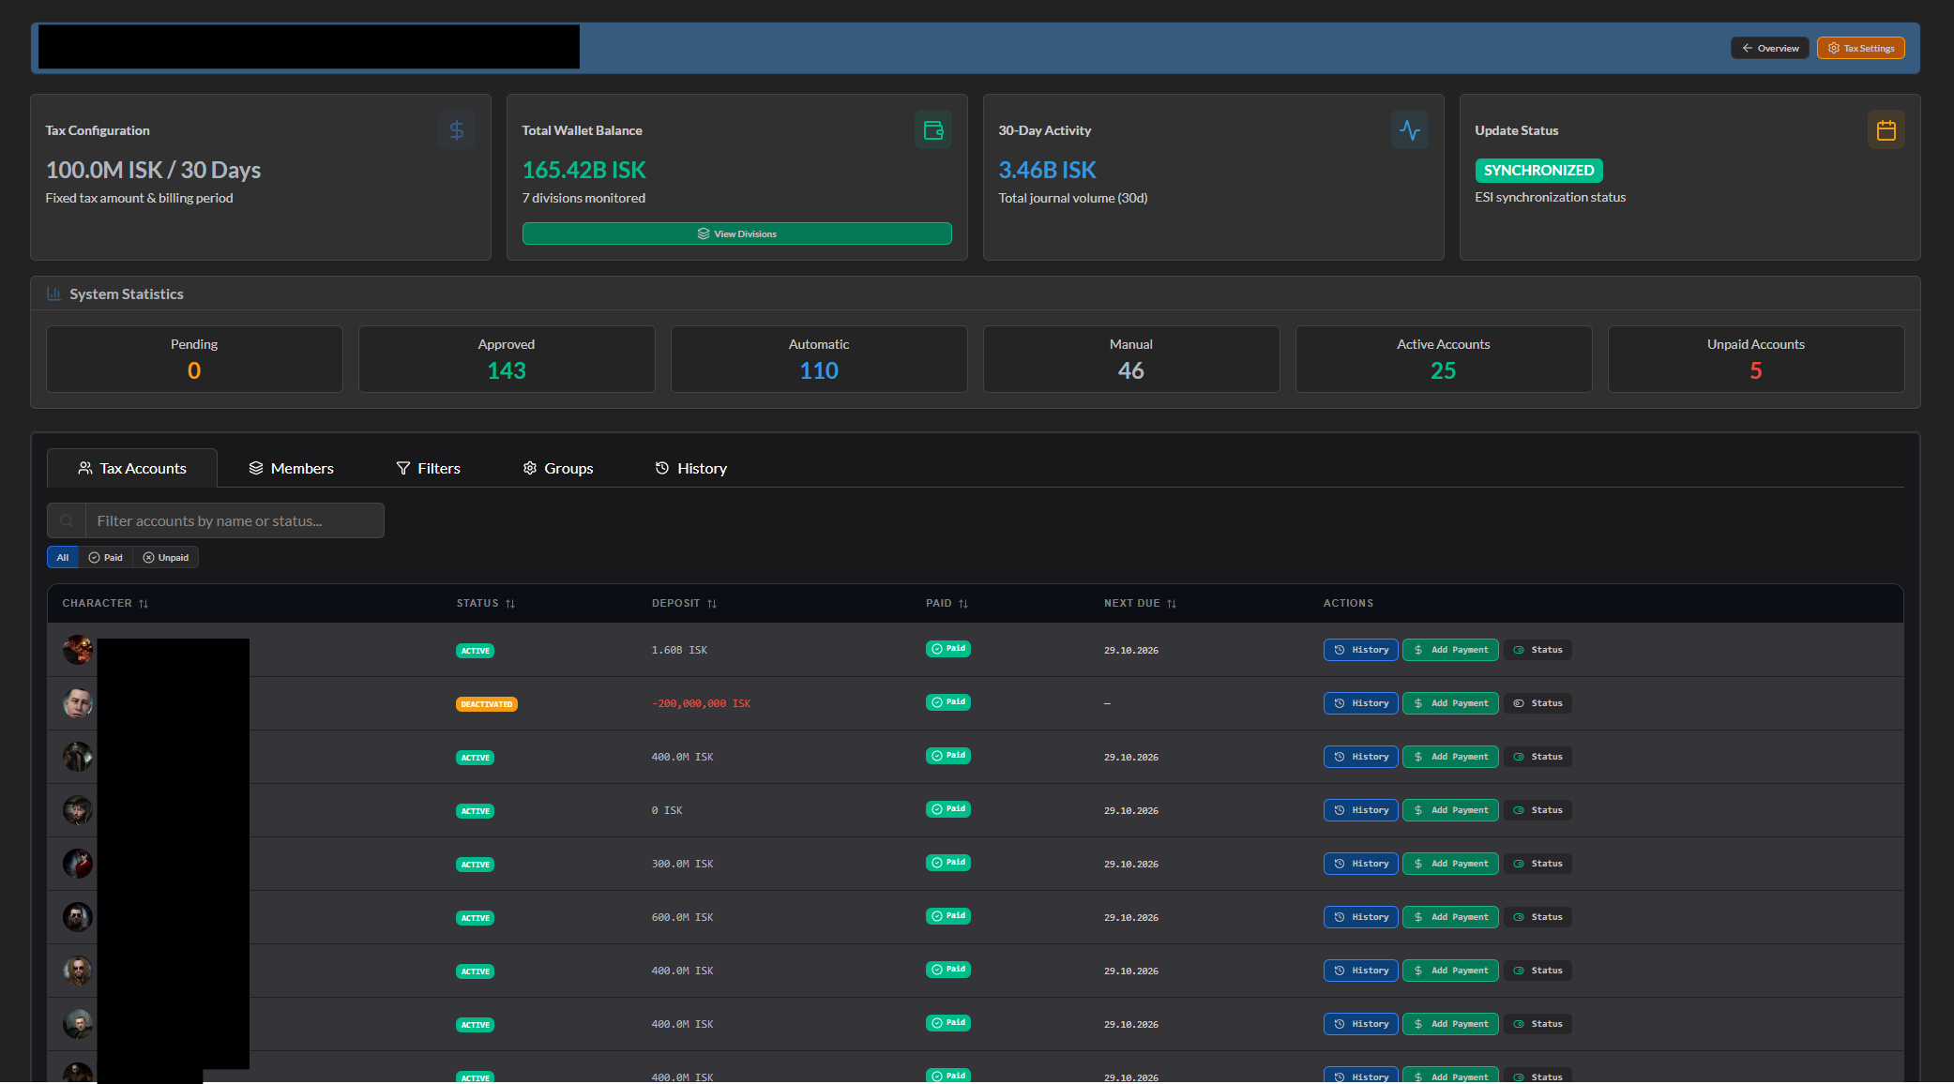Toggle Status for the 600.0M ISK account
The image size is (1954, 1084).
click(1538, 917)
